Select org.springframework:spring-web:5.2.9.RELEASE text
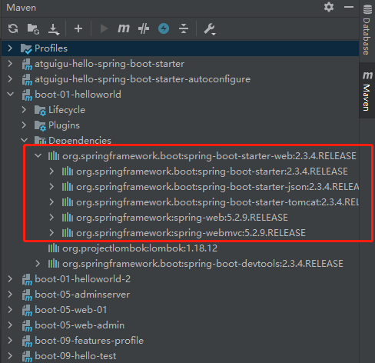The width and height of the screenshot is (375, 363). point(182,218)
